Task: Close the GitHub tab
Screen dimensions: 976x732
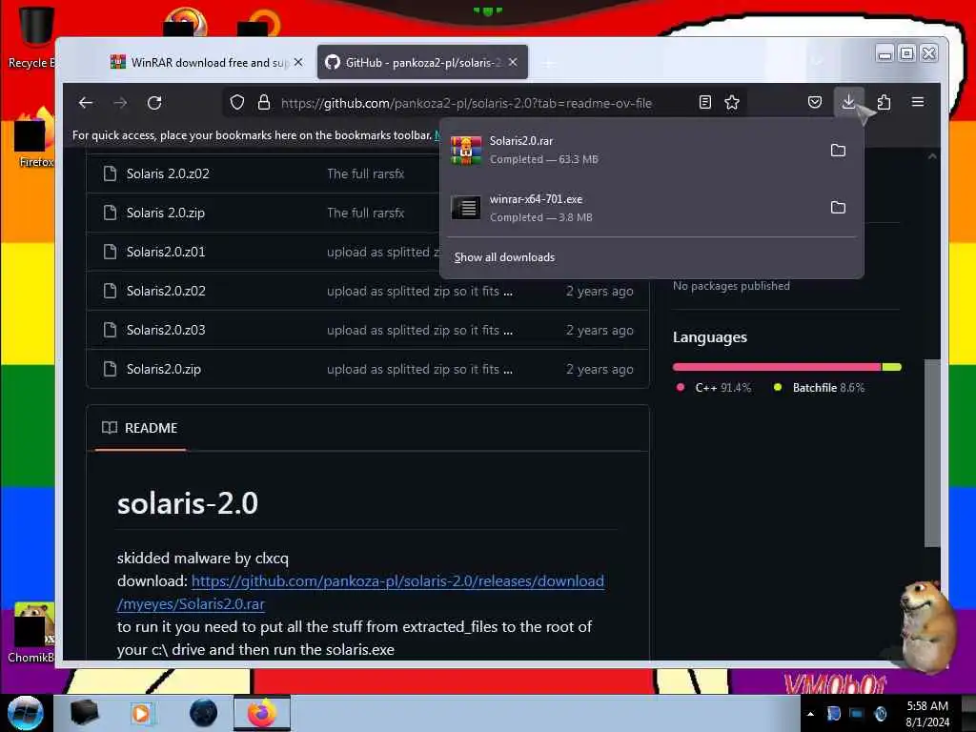Action: point(513,62)
